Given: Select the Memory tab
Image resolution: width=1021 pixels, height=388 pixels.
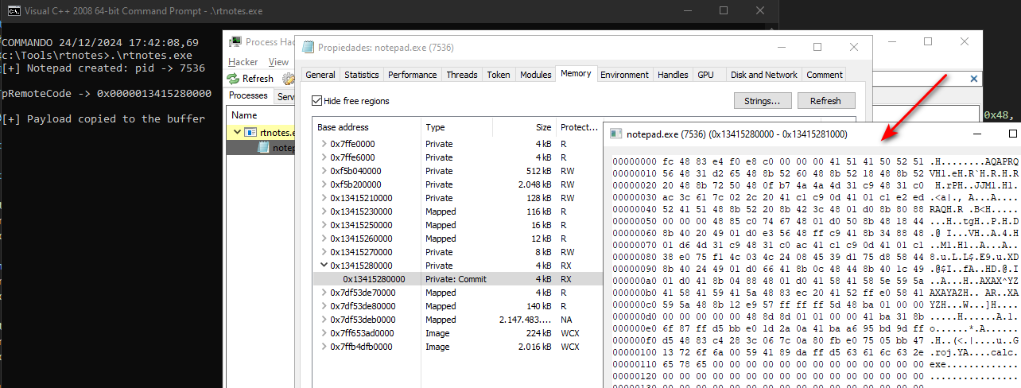Looking at the screenshot, I should [576, 73].
